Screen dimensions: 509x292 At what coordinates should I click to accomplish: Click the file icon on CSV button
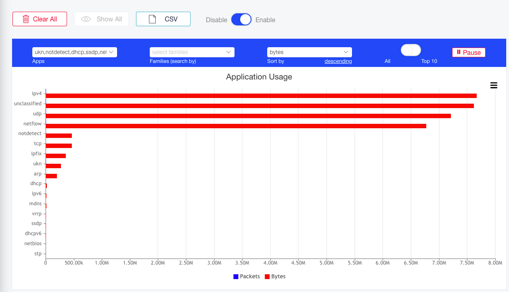click(152, 19)
